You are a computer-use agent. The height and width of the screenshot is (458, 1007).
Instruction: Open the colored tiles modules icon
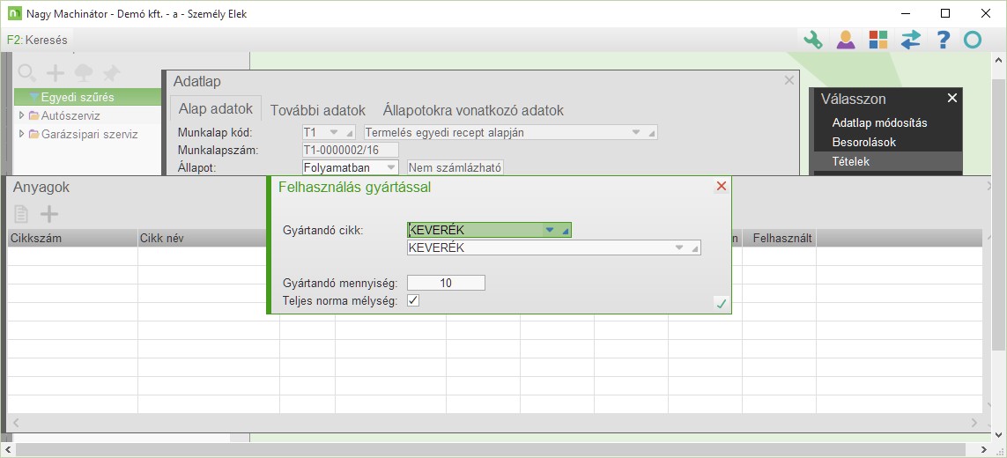point(877,40)
